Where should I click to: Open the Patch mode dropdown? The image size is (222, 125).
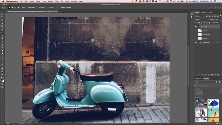(32, 8)
